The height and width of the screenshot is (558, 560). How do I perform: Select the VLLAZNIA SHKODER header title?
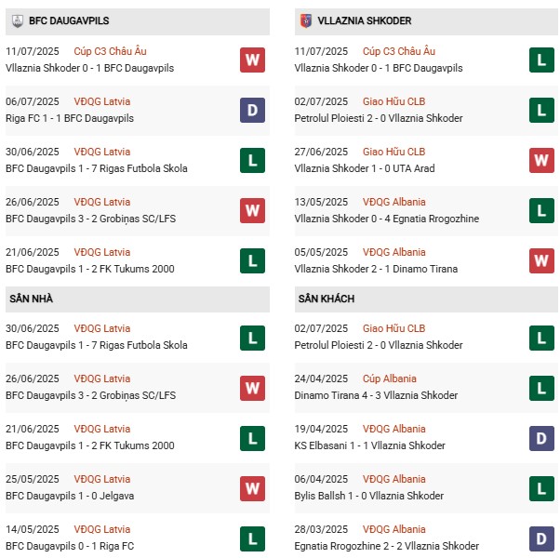tap(364, 20)
